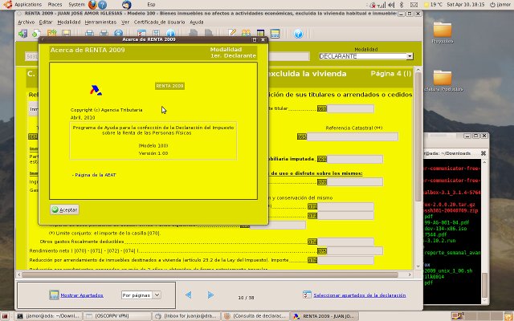Click the calendar-style toolbar icon

pos(141,33)
